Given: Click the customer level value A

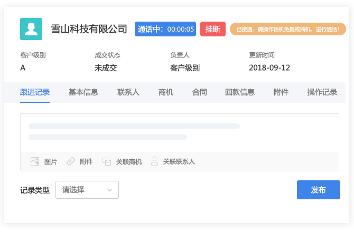Looking at the screenshot, I should 23,67.
